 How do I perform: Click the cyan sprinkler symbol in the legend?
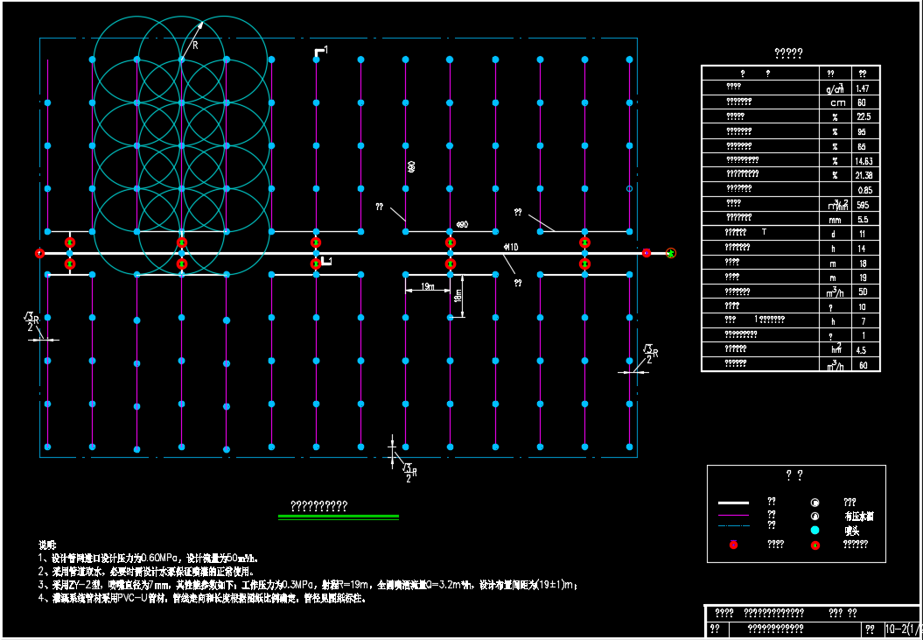(x=815, y=530)
